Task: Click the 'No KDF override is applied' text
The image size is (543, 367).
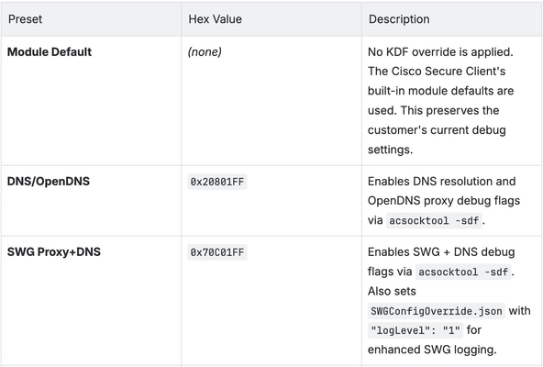Action: [x=440, y=52]
